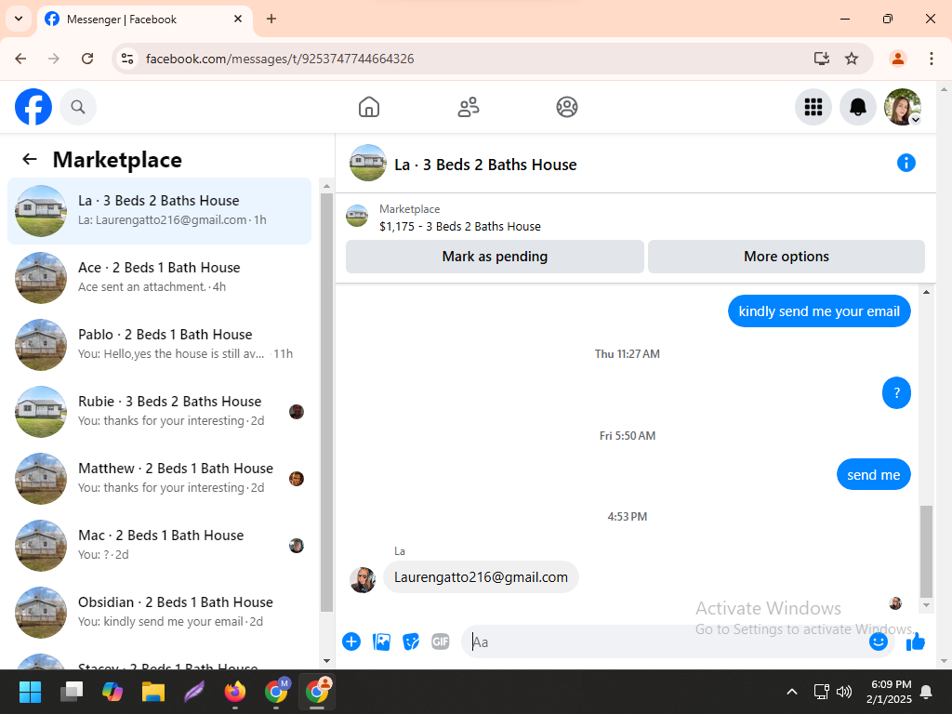Click the seen-by avatar under last message
Screen dimensions: 952x714
895,602
